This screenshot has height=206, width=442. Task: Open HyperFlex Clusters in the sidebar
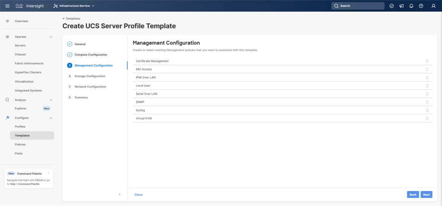tap(28, 73)
